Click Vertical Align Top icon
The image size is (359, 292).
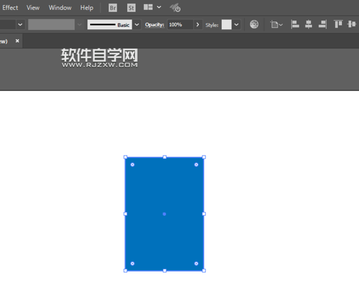click(x=338, y=24)
